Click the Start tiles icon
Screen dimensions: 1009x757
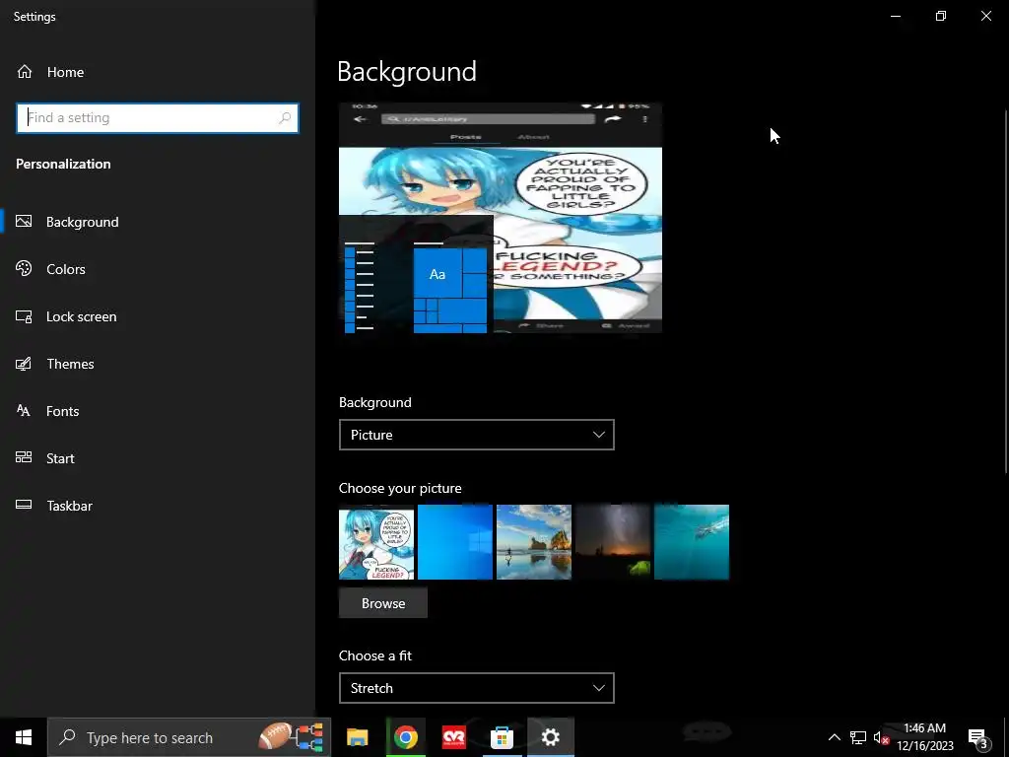[24, 457]
